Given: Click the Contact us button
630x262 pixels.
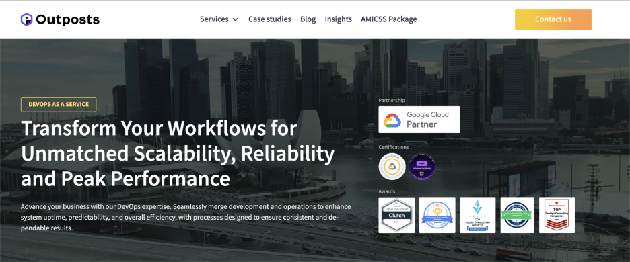Looking at the screenshot, I should click(x=553, y=19).
